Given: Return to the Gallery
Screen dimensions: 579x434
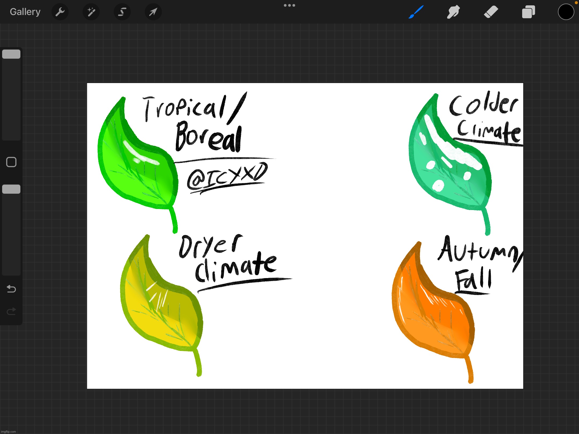Looking at the screenshot, I should pyautogui.click(x=25, y=12).
